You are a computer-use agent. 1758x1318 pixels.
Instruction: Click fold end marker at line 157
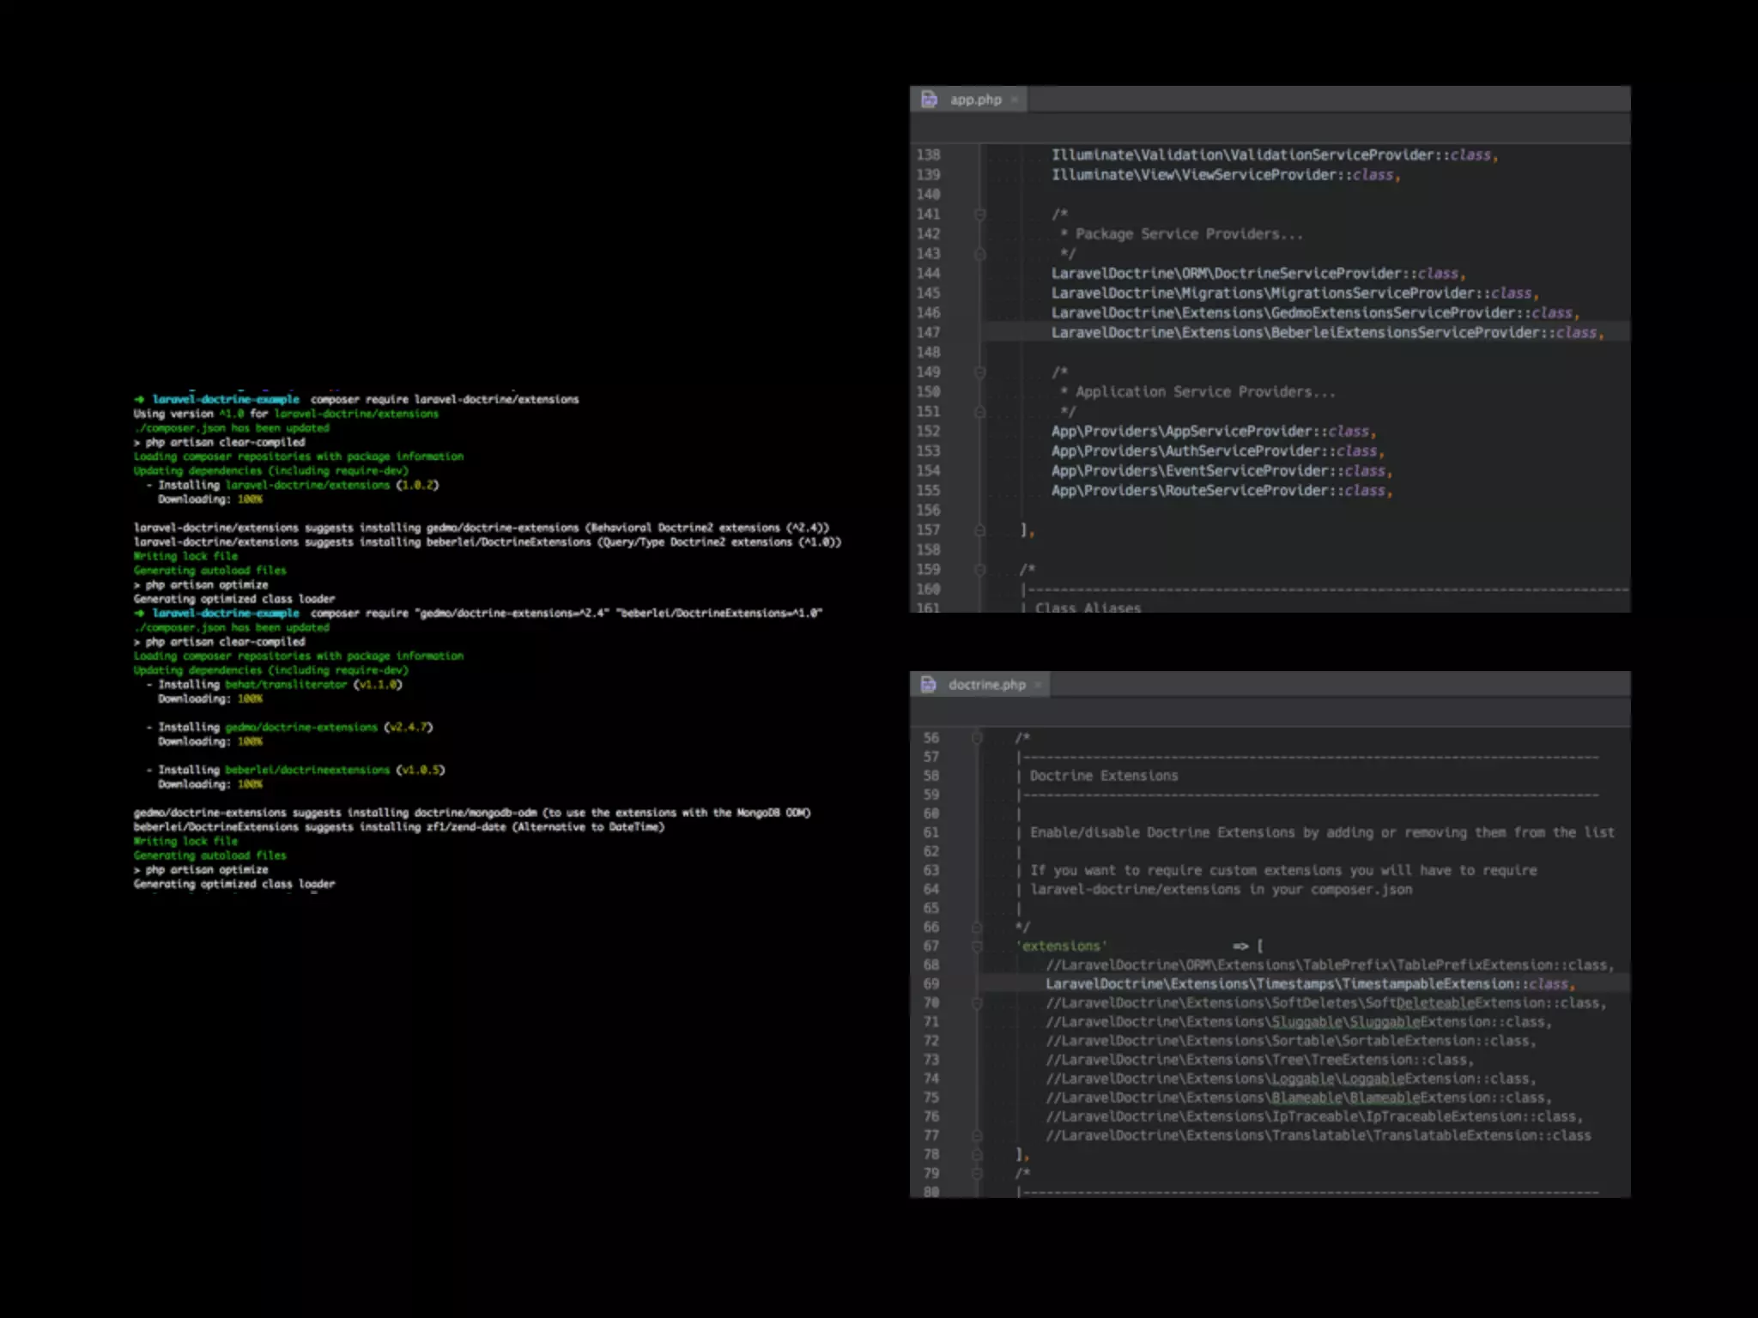coord(979,530)
